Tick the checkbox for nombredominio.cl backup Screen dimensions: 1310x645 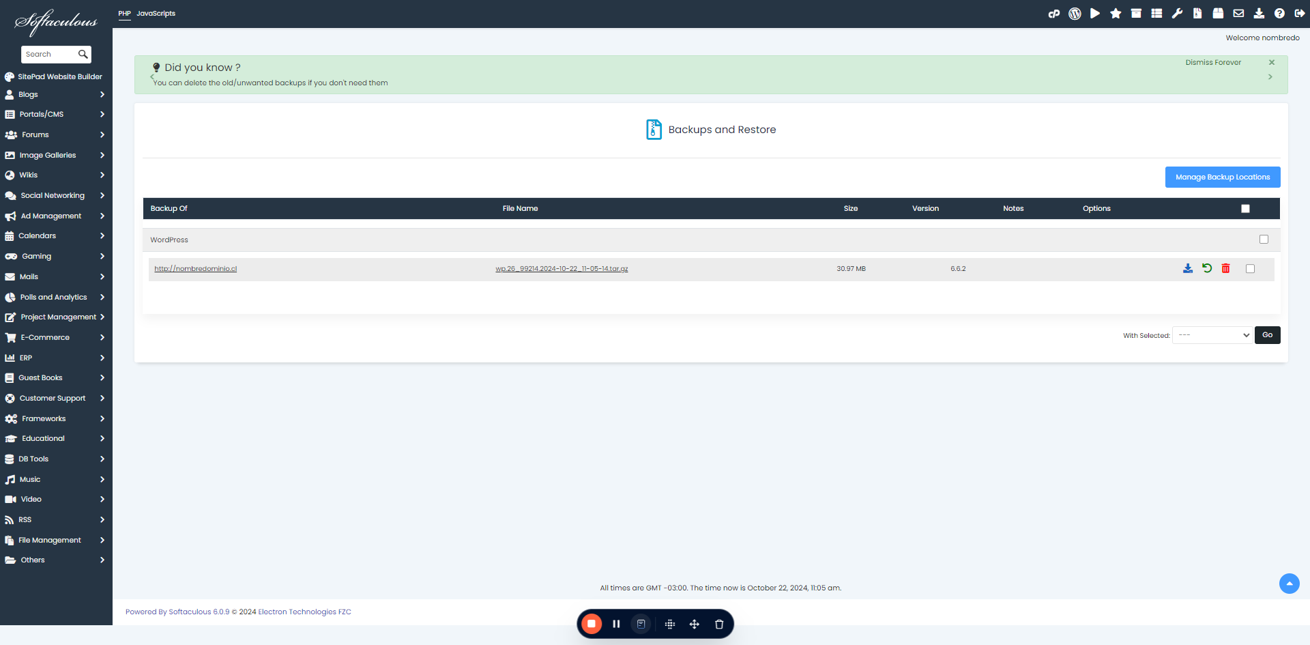coord(1250,269)
